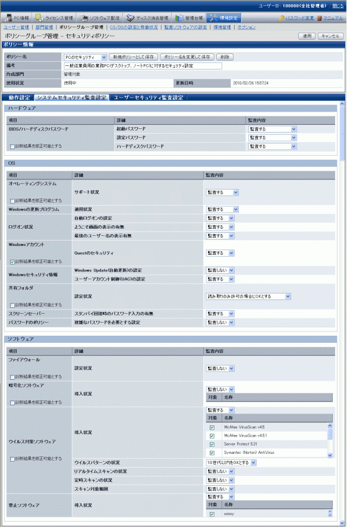This screenshot has height=527, width=347.
Task: Toggle 診断結果を修正可能とする under 共有フォルダ
Action: tap(12, 305)
